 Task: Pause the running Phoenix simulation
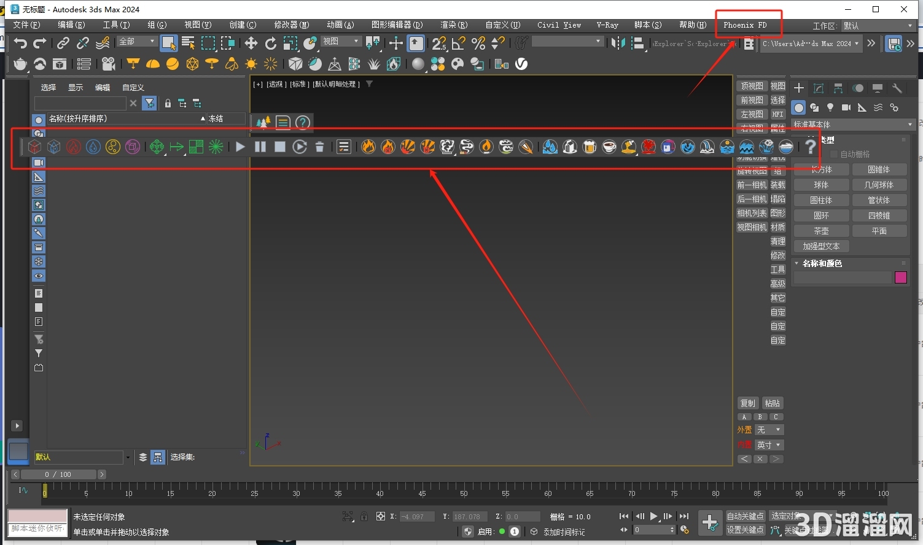pyautogui.click(x=260, y=147)
